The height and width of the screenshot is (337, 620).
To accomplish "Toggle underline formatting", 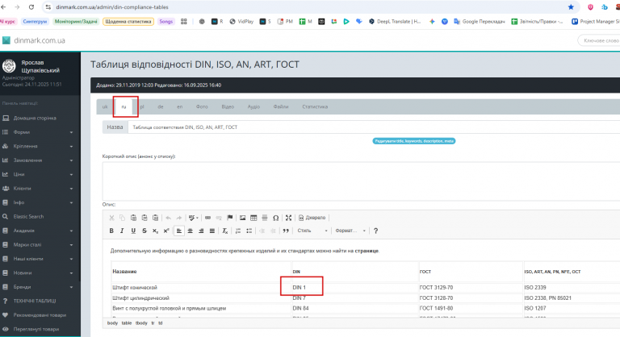I will coord(133,231).
